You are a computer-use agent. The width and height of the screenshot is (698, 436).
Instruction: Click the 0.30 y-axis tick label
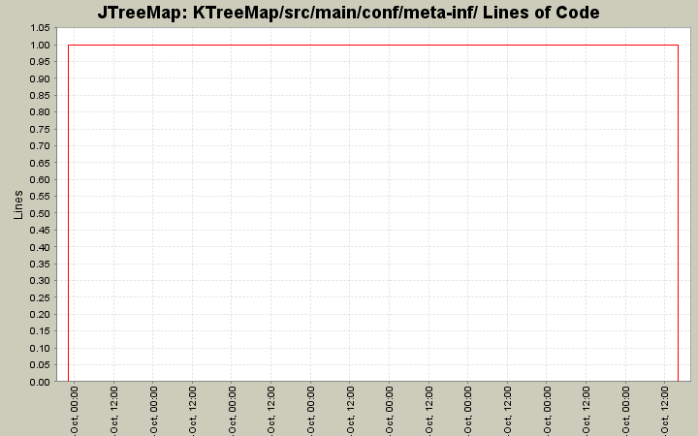pyautogui.click(x=40, y=281)
